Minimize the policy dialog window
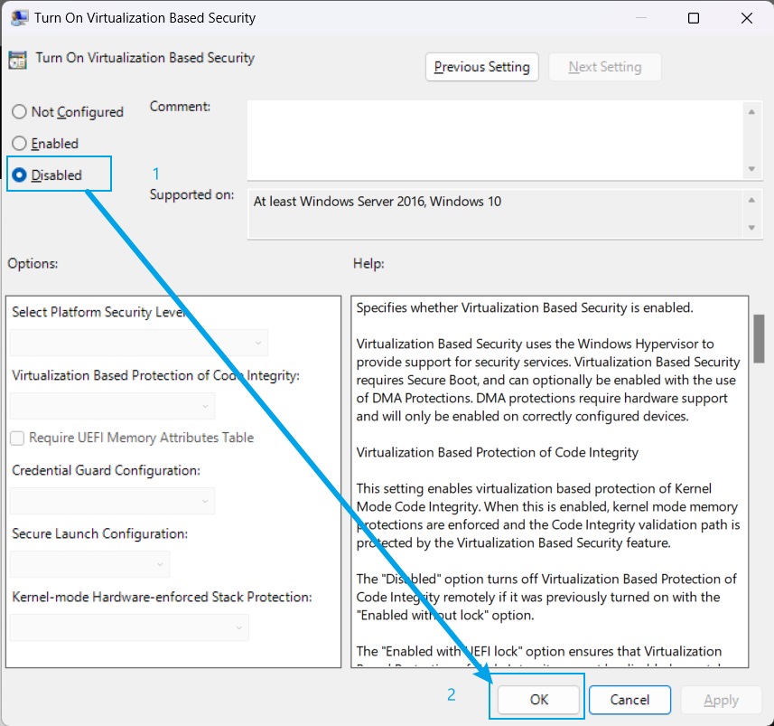 click(x=640, y=18)
